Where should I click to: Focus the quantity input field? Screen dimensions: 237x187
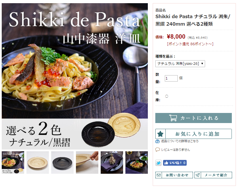click(x=171, y=78)
